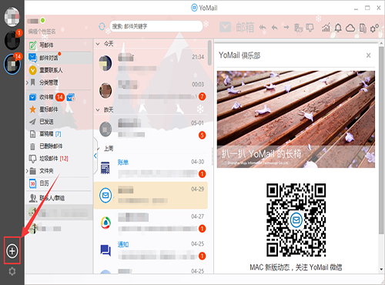Close the YoMail 俱乐部 panel
The height and width of the screenshot is (285, 385).
coord(368,55)
